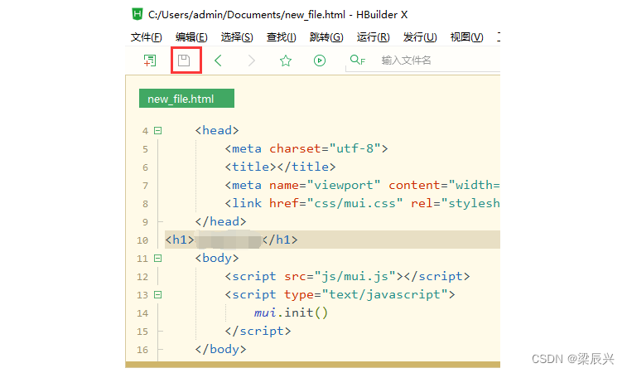This screenshot has width=627, height=373.
Task: Click the window title file path
Action: 247,15
